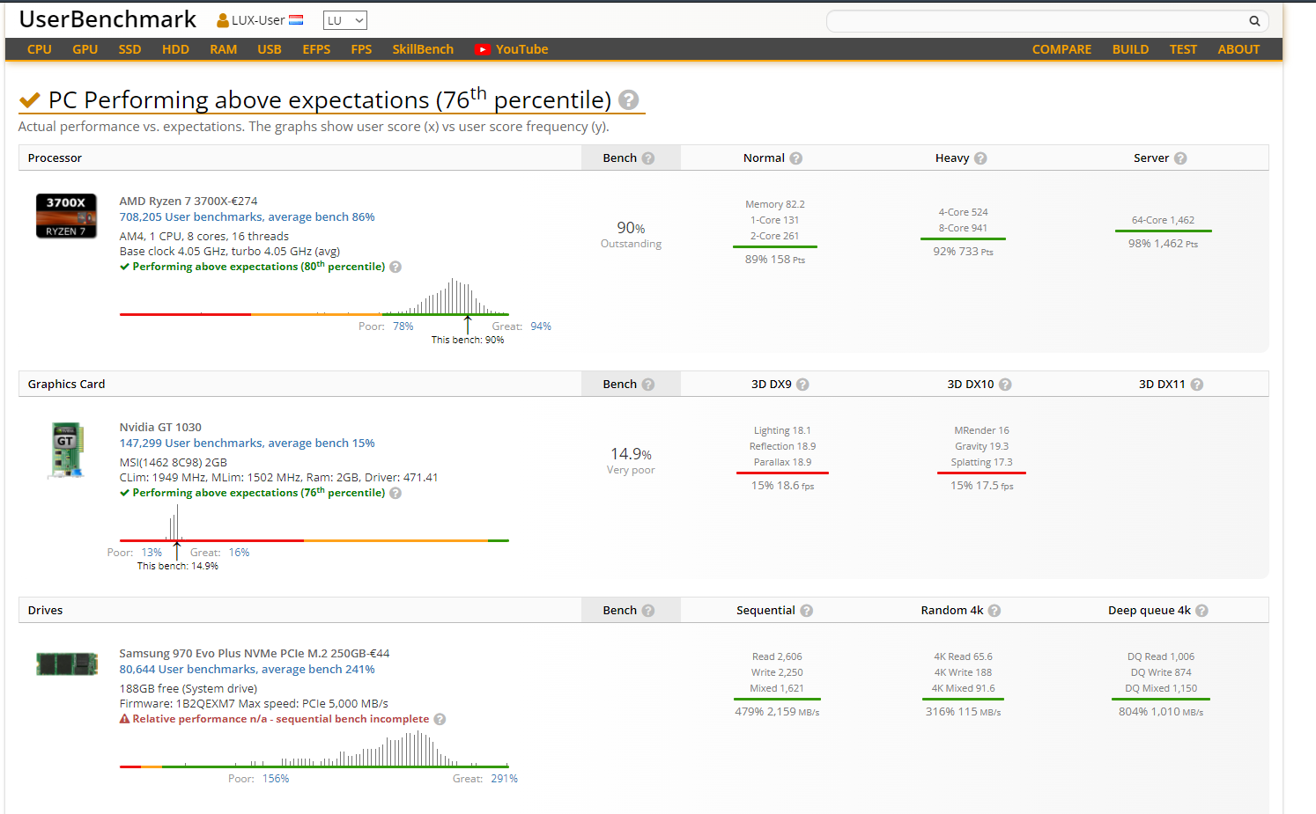Click SSD Great 291% link
The image size is (1316, 814).
pyautogui.click(x=505, y=779)
